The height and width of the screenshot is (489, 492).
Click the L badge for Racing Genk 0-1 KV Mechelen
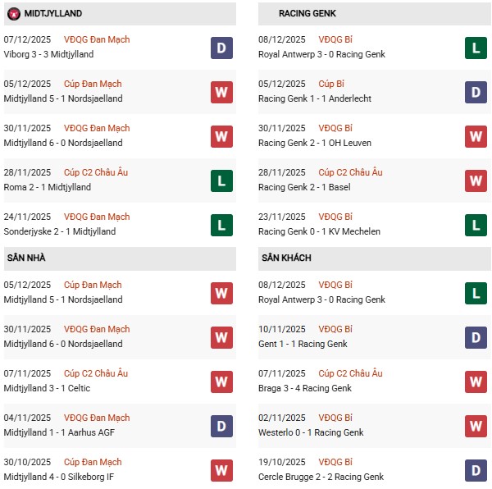point(476,225)
